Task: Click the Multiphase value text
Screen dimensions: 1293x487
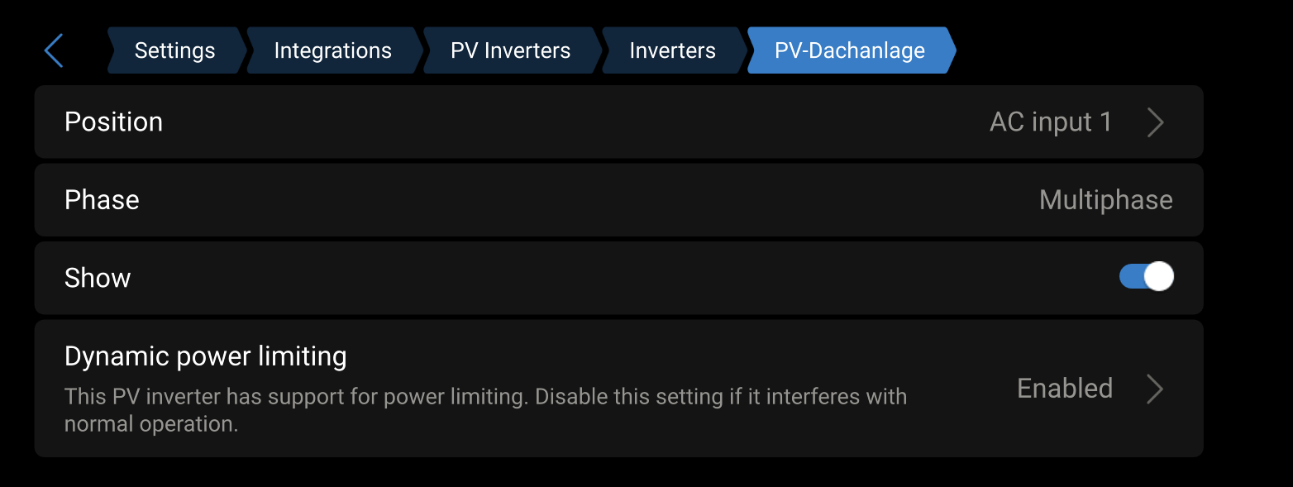Action: coord(1105,200)
